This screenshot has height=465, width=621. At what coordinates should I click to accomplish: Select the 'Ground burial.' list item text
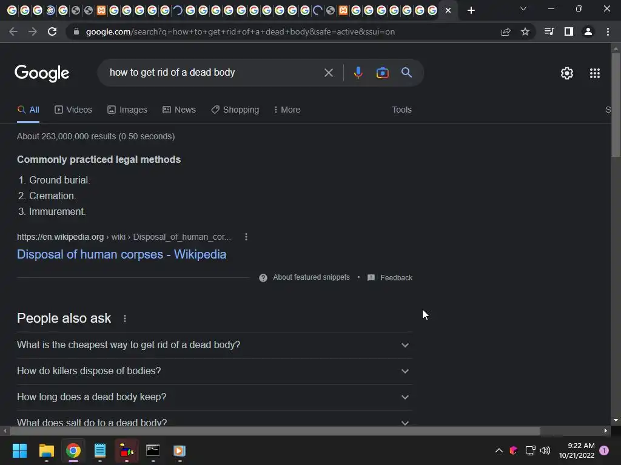(59, 180)
